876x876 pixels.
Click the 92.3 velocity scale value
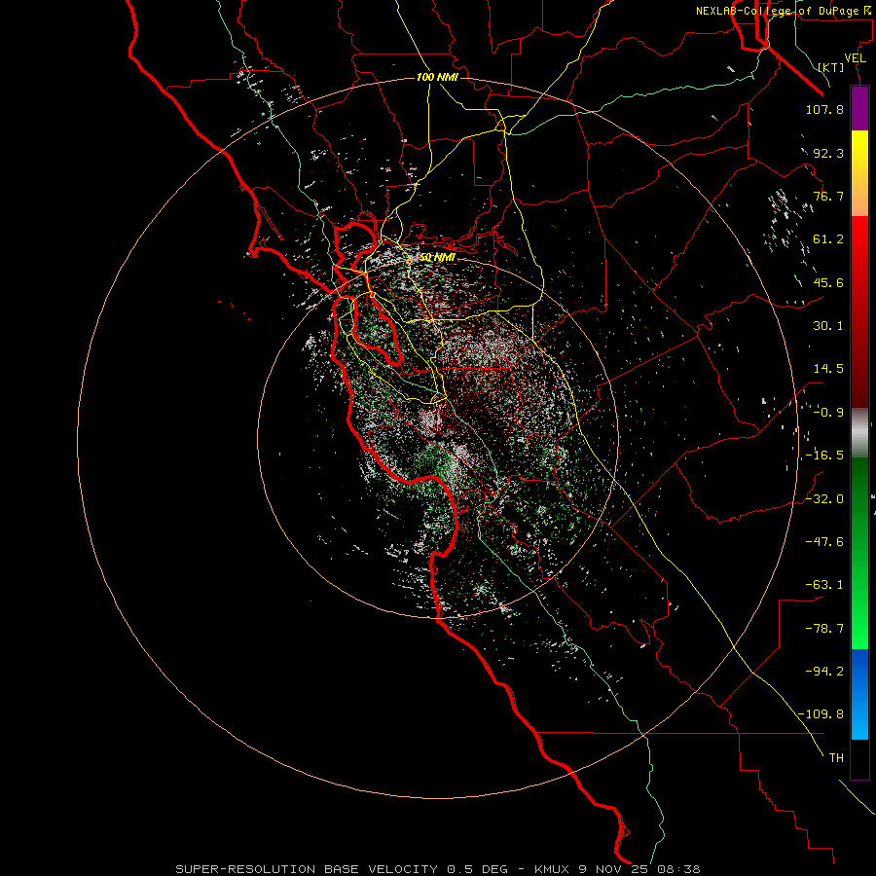click(x=828, y=153)
